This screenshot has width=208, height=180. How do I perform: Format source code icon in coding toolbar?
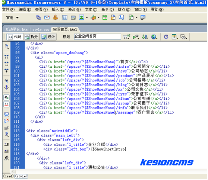click(6, 158)
